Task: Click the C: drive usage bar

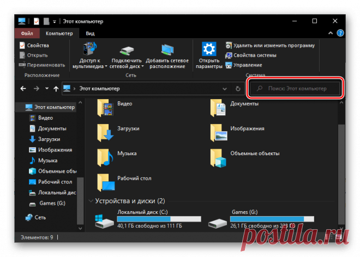Action: pyautogui.click(x=159, y=219)
